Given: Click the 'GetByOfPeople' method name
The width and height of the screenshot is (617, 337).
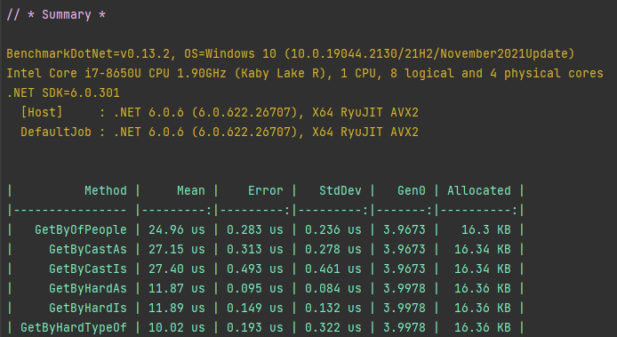Looking at the screenshot, I should tap(81, 229).
